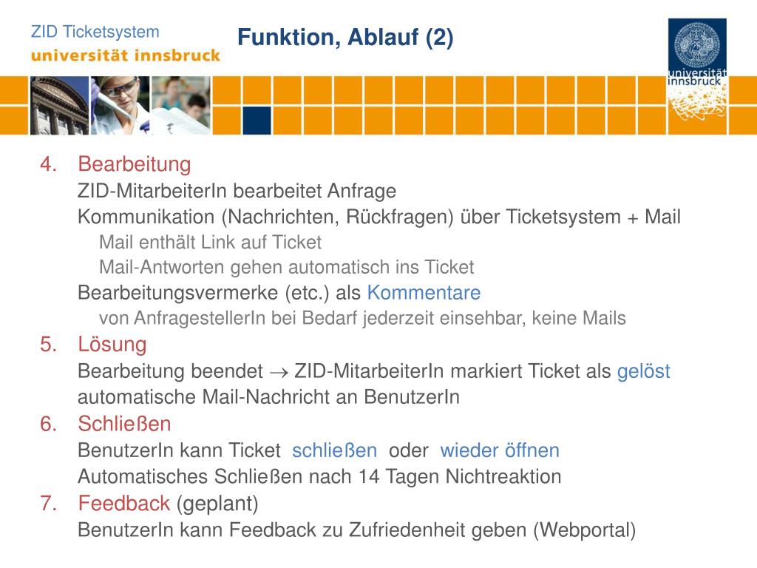Click the 'schließen' blue link text
Screen dimensions: 757x568
pos(335,450)
